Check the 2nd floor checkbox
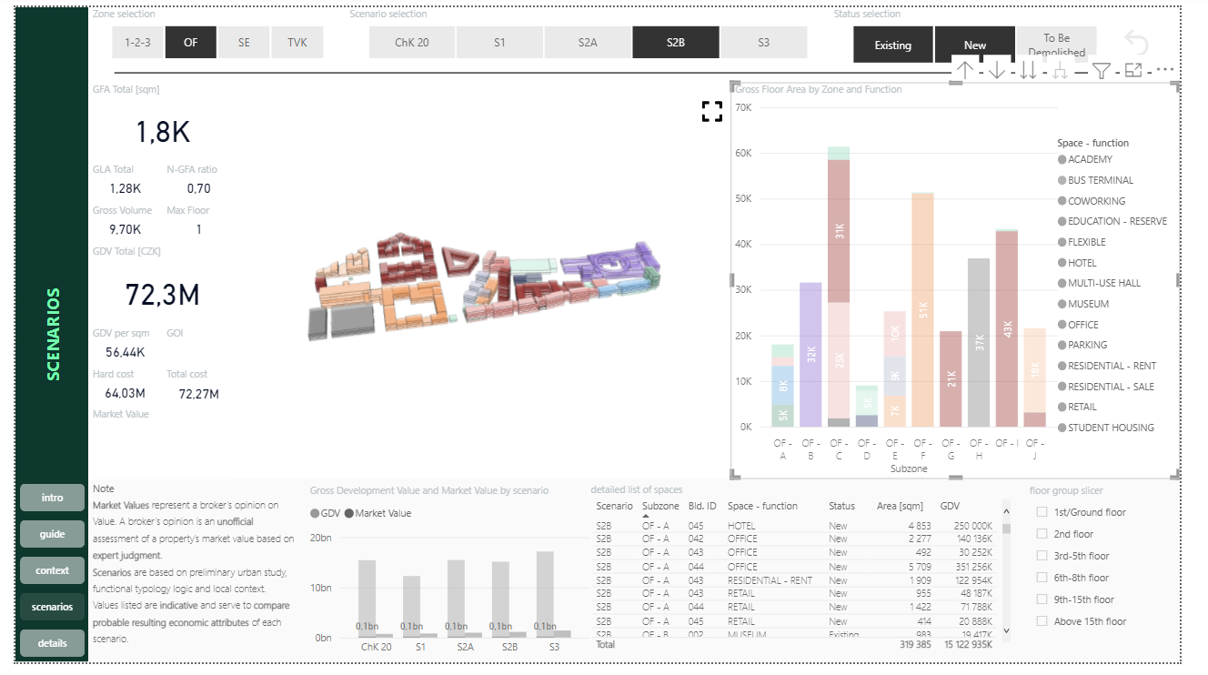This screenshot has height=675, width=1208. (1042, 534)
